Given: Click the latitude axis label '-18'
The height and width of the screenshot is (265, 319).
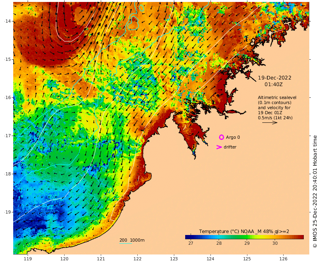Looking at the screenshot, I should [x=8, y=174].
